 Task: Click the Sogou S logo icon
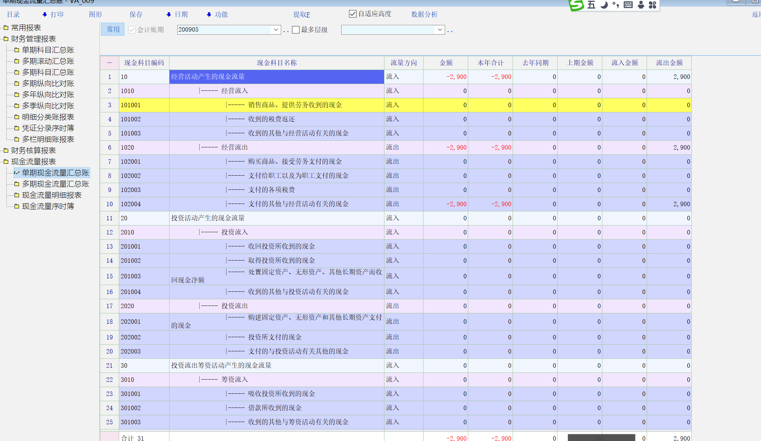coord(576,5)
